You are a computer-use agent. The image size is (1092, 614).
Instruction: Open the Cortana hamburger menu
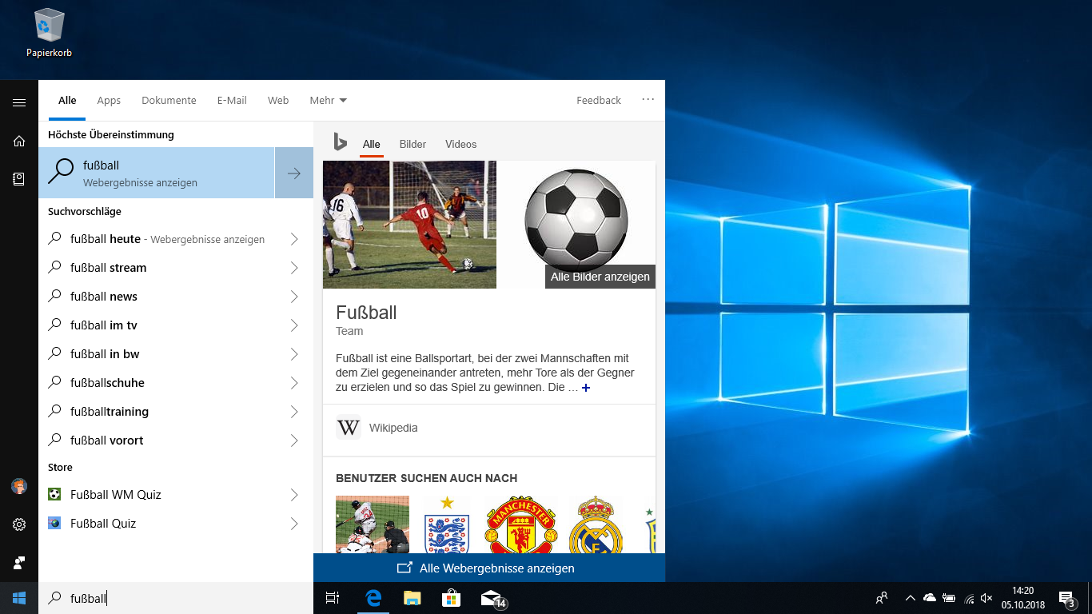click(19, 102)
